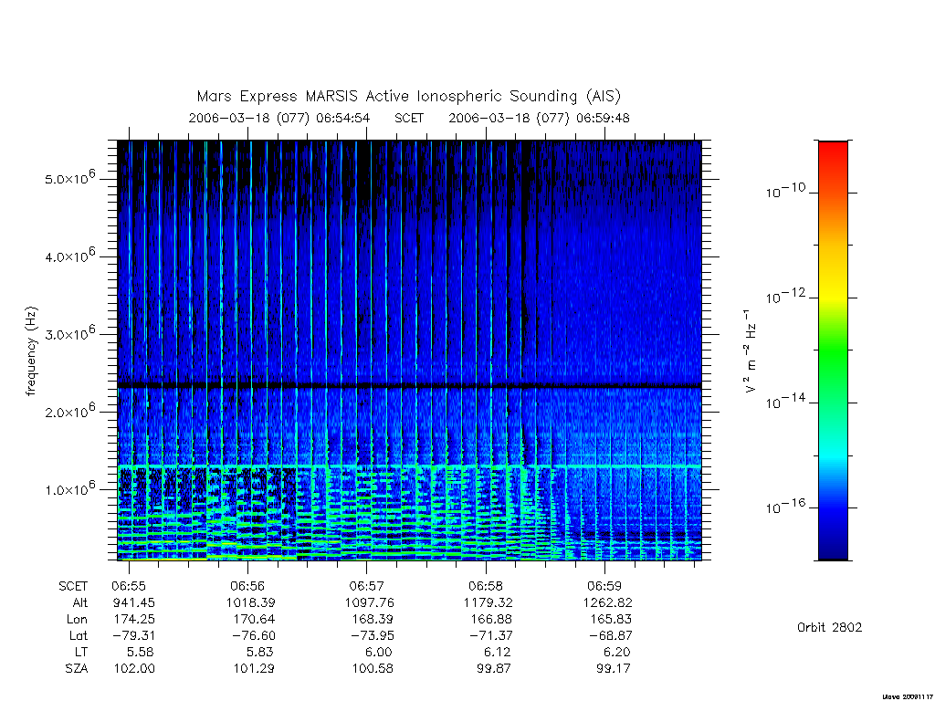Click the altitude value 1097.76
935x701 pixels.
(370, 602)
